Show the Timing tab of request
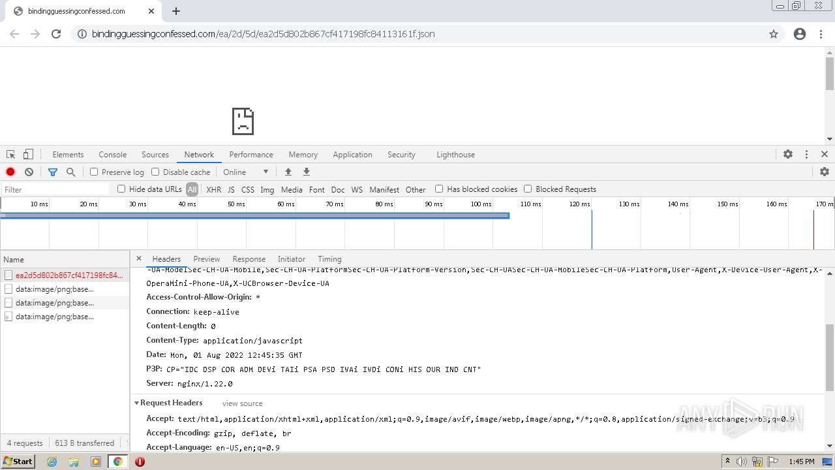The width and height of the screenshot is (835, 470). tap(329, 259)
